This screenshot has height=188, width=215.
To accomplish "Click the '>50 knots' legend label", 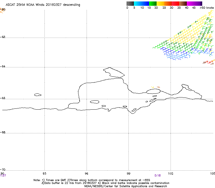I will (x=207, y=8).
